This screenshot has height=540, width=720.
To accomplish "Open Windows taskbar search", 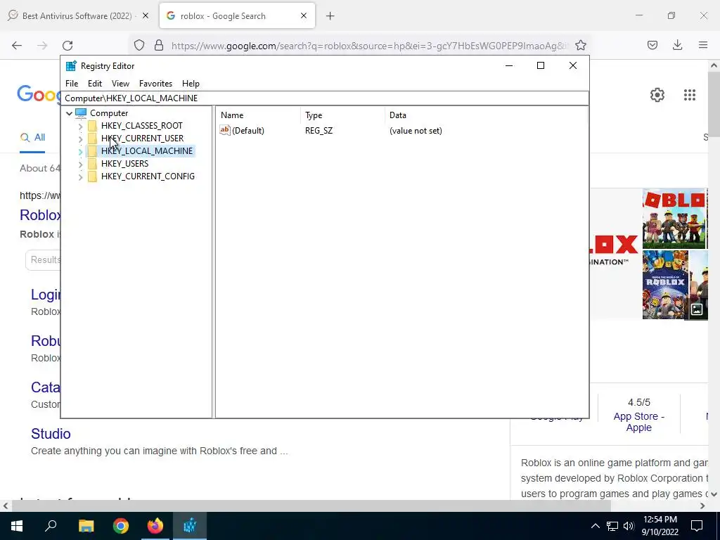I will click(x=51, y=526).
